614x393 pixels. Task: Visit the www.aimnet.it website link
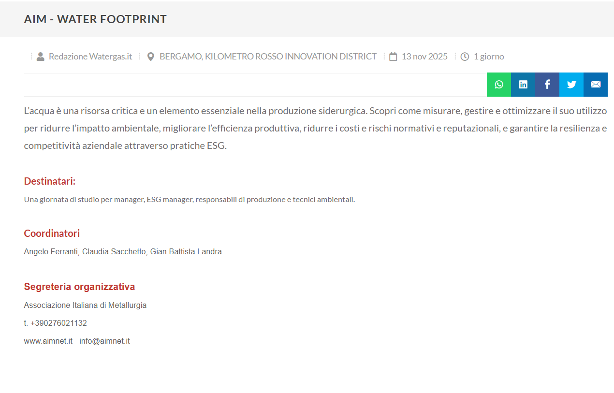(x=48, y=341)
